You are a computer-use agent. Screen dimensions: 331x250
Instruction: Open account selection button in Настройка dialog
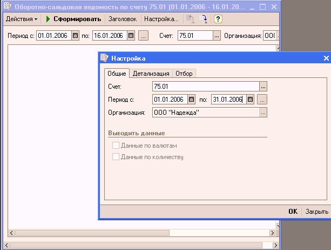[x=264, y=87]
